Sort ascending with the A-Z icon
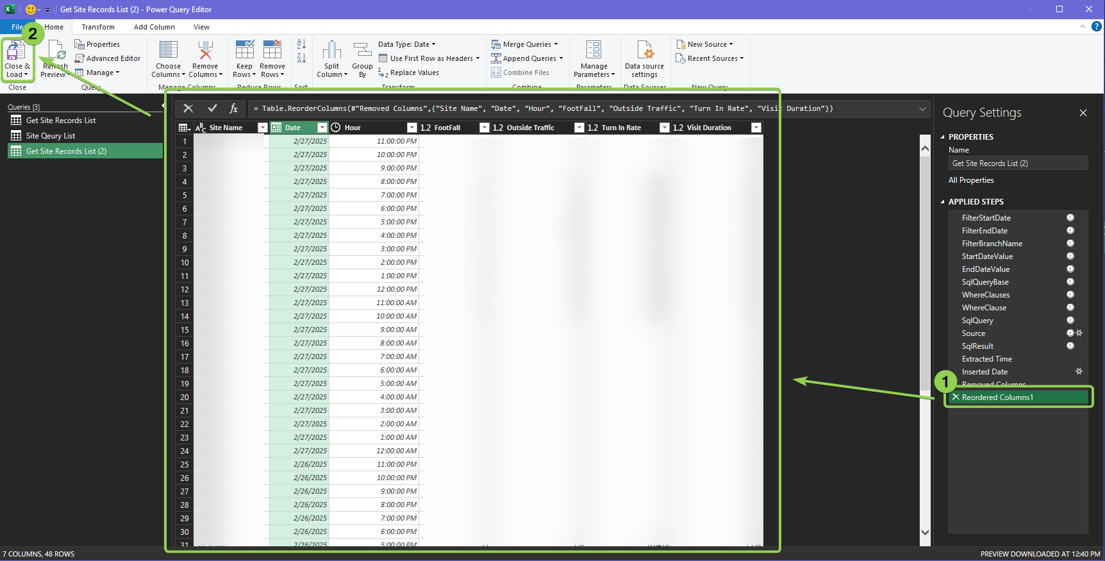The height and width of the screenshot is (561, 1105). coord(301,44)
